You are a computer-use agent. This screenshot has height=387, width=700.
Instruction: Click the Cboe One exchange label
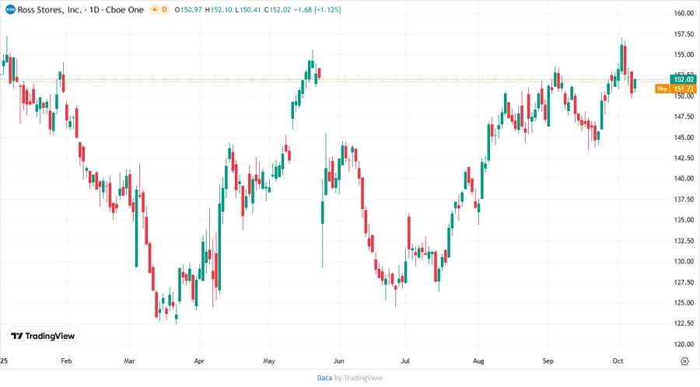[125, 9]
